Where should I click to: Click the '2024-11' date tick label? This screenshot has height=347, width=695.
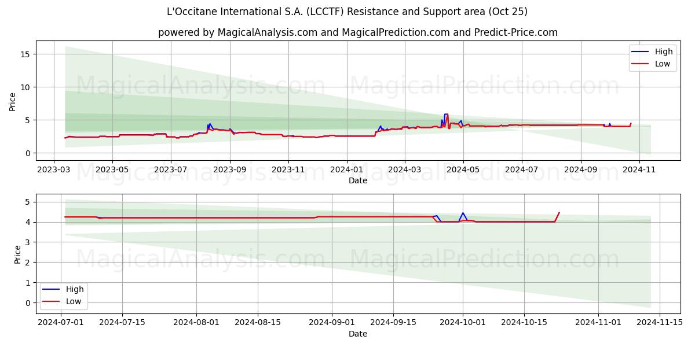pos(639,170)
